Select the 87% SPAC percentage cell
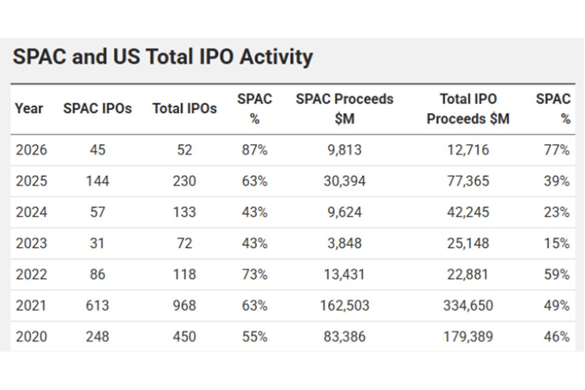The height and width of the screenshot is (390, 585). tap(255, 150)
